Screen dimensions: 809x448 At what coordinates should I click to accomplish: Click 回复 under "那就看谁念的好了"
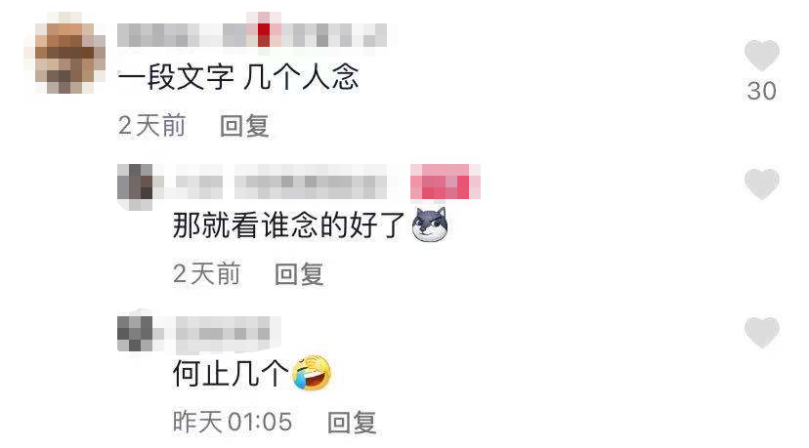[x=299, y=273]
